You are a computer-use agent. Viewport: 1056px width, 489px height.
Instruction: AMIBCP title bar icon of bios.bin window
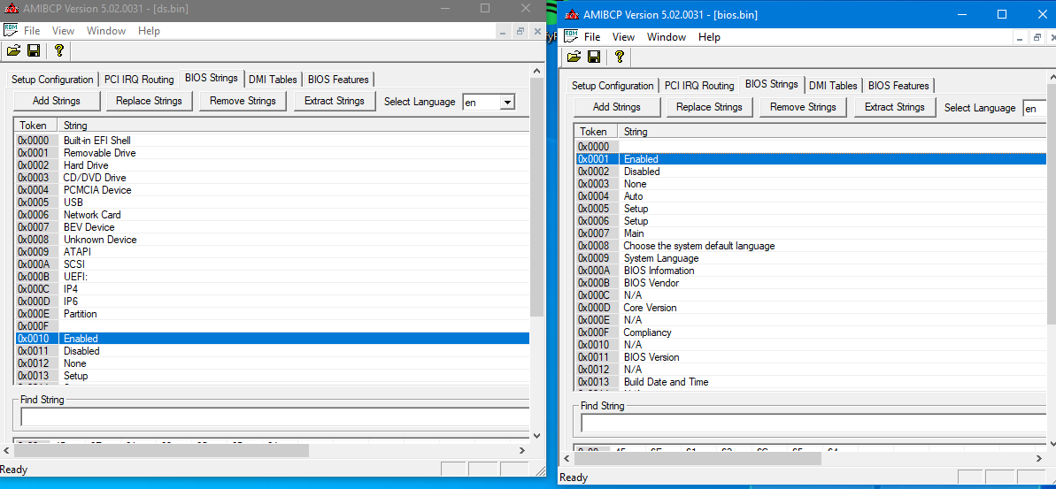click(x=571, y=14)
